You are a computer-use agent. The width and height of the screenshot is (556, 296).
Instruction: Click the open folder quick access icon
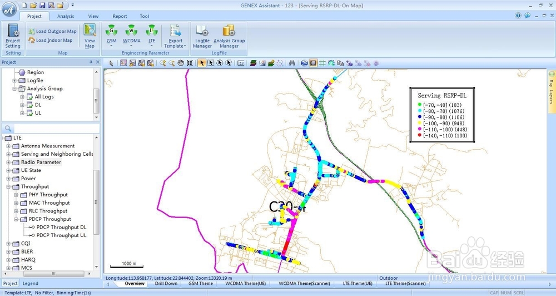click(x=33, y=6)
